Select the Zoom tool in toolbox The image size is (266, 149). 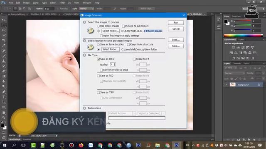point(4,118)
